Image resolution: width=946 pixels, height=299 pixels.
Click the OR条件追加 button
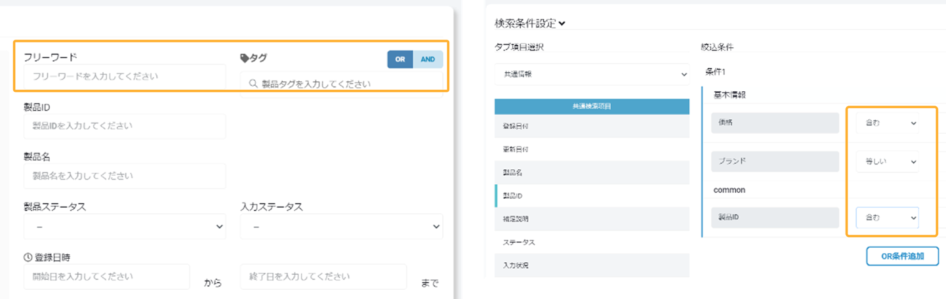[x=902, y=256]
